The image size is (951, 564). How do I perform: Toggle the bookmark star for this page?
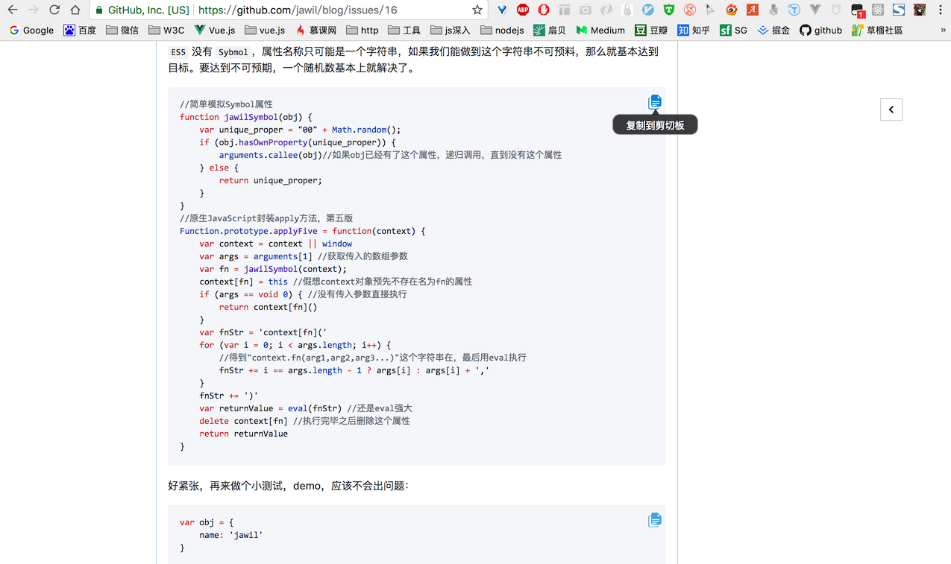tap(476, 10)
